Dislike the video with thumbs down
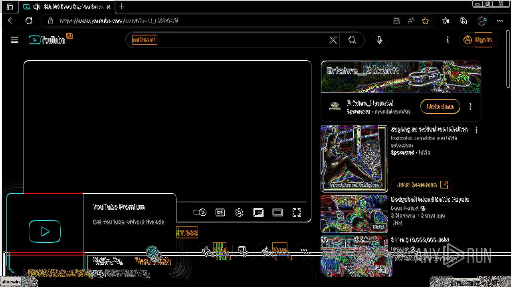 (243, 251)
